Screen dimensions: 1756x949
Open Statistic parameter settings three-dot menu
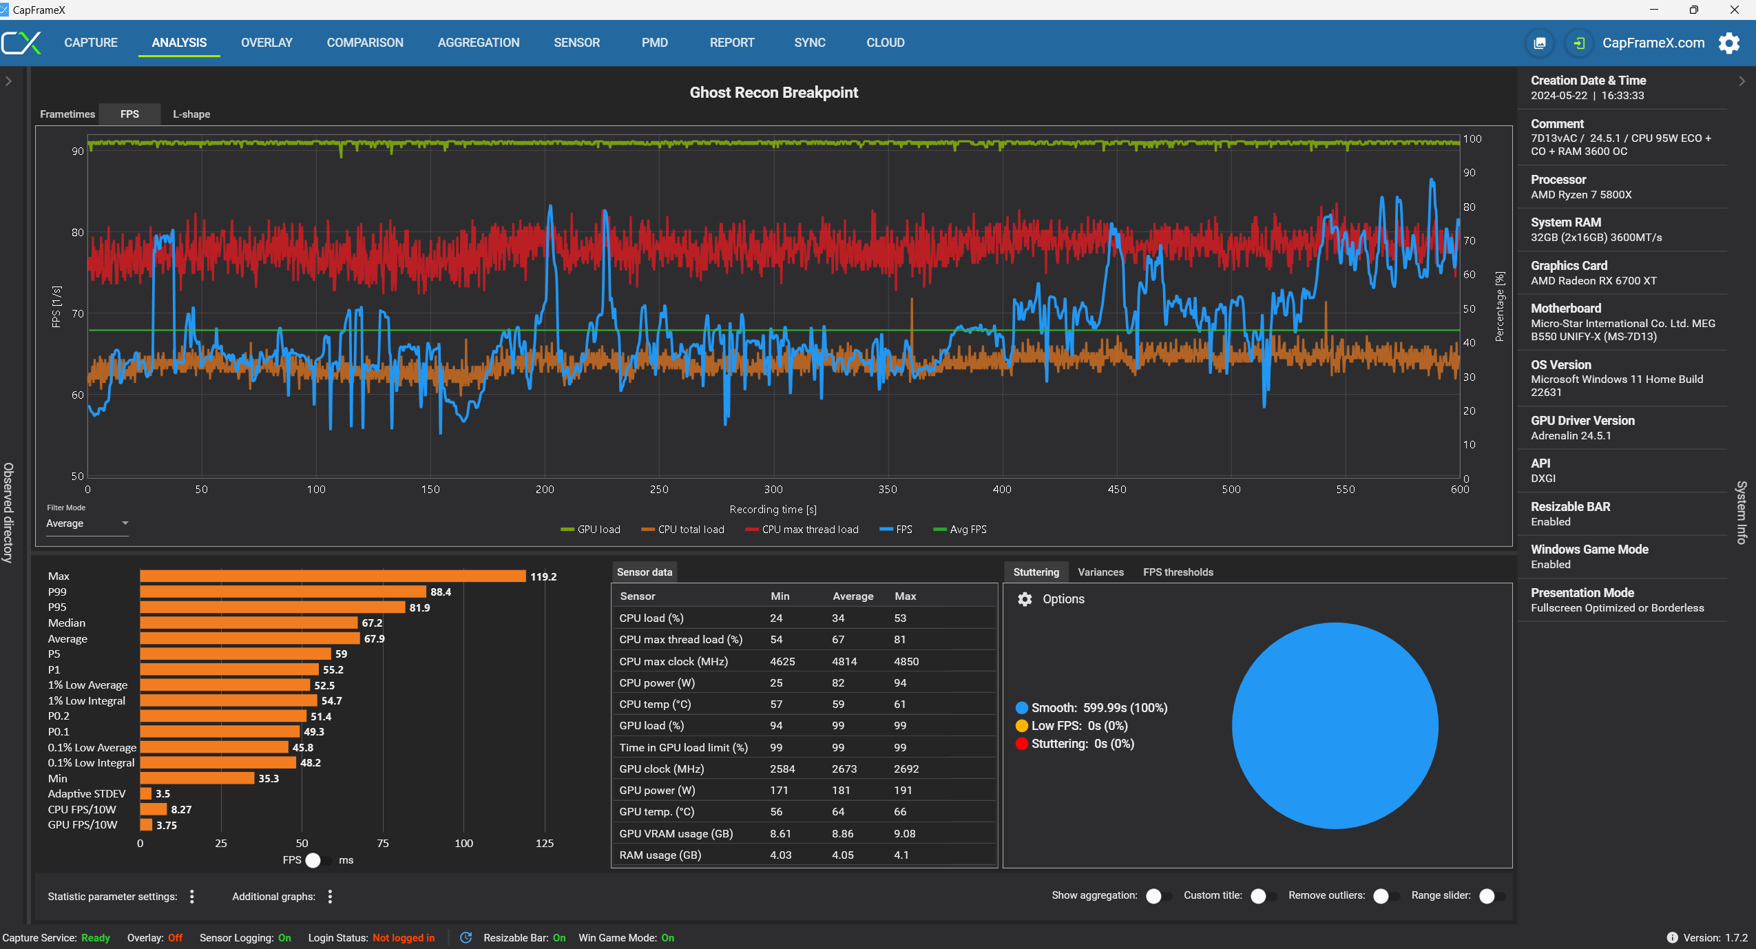192,896
